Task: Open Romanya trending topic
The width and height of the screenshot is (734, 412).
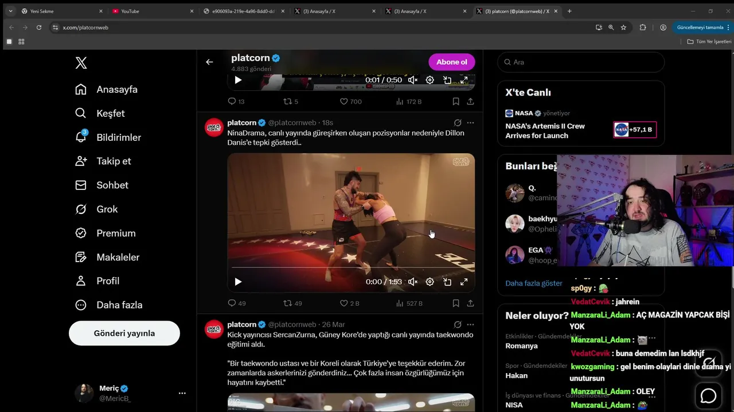Action: [x=521, y=346]
